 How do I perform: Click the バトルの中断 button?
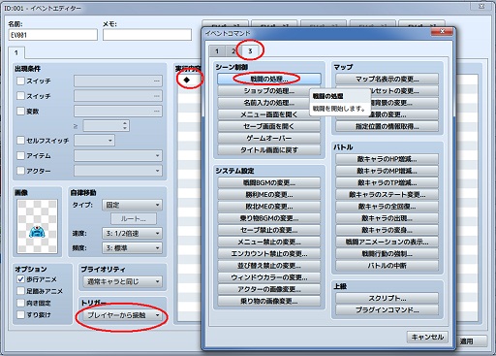click(x=387, y=266)
